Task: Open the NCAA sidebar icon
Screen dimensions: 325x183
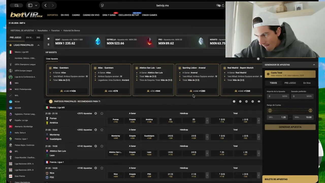Action: (x=10, y=102)
